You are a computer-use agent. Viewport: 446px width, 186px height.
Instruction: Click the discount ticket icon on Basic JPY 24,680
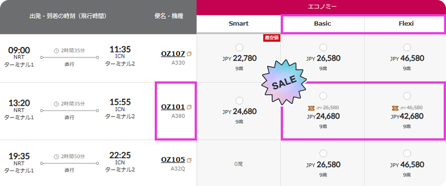[x=312, y=108]
